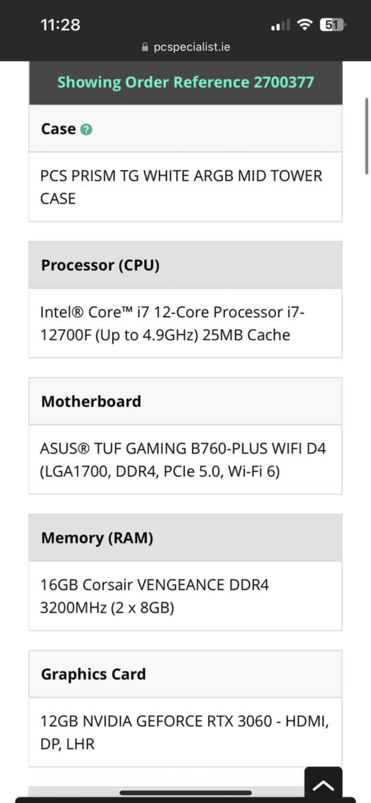Select the Intel Core i7-12700F processor entry
This screenshot has height=803, width=371.
[185, 323]
